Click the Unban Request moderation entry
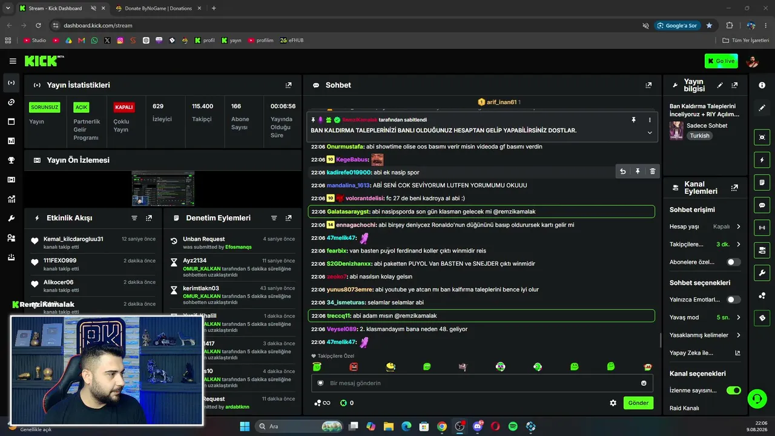775x436 pixels. click(233, 242)
